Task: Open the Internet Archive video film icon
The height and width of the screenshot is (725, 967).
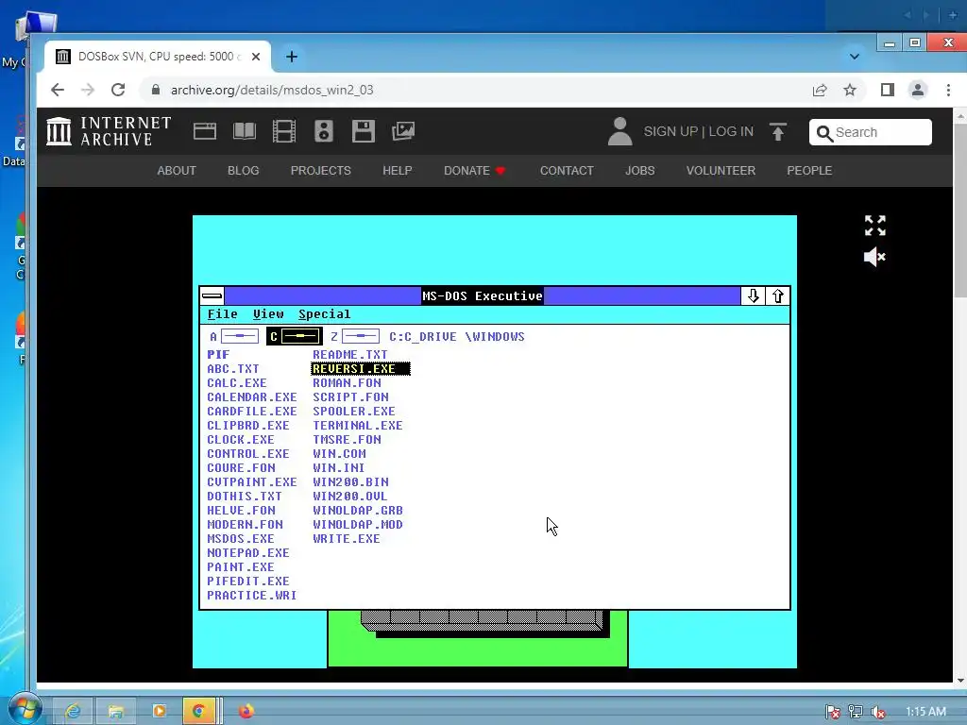Action: point(284,131)
